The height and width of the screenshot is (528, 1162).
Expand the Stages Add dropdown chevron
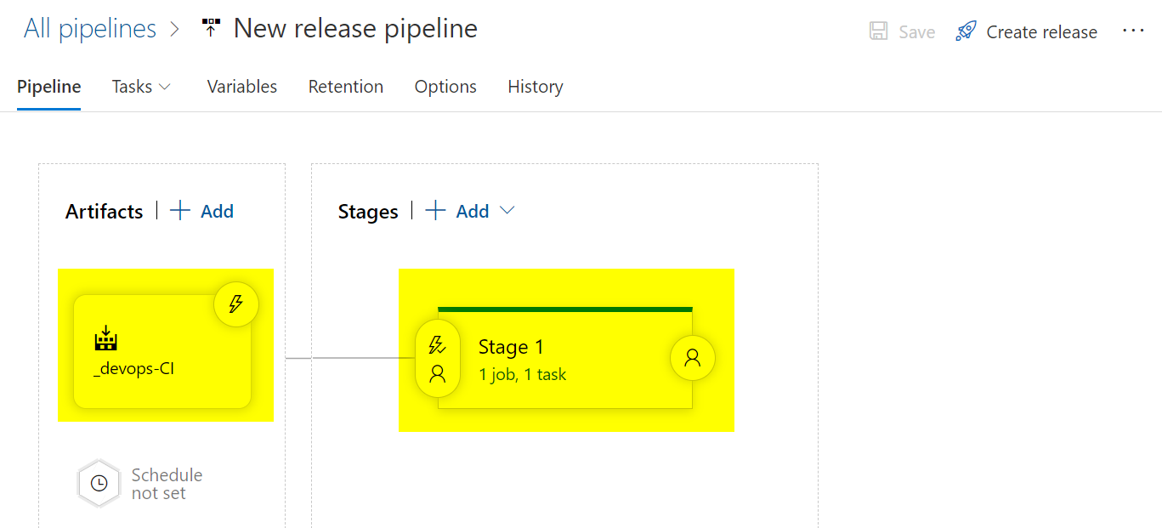(x=507, y=211)
